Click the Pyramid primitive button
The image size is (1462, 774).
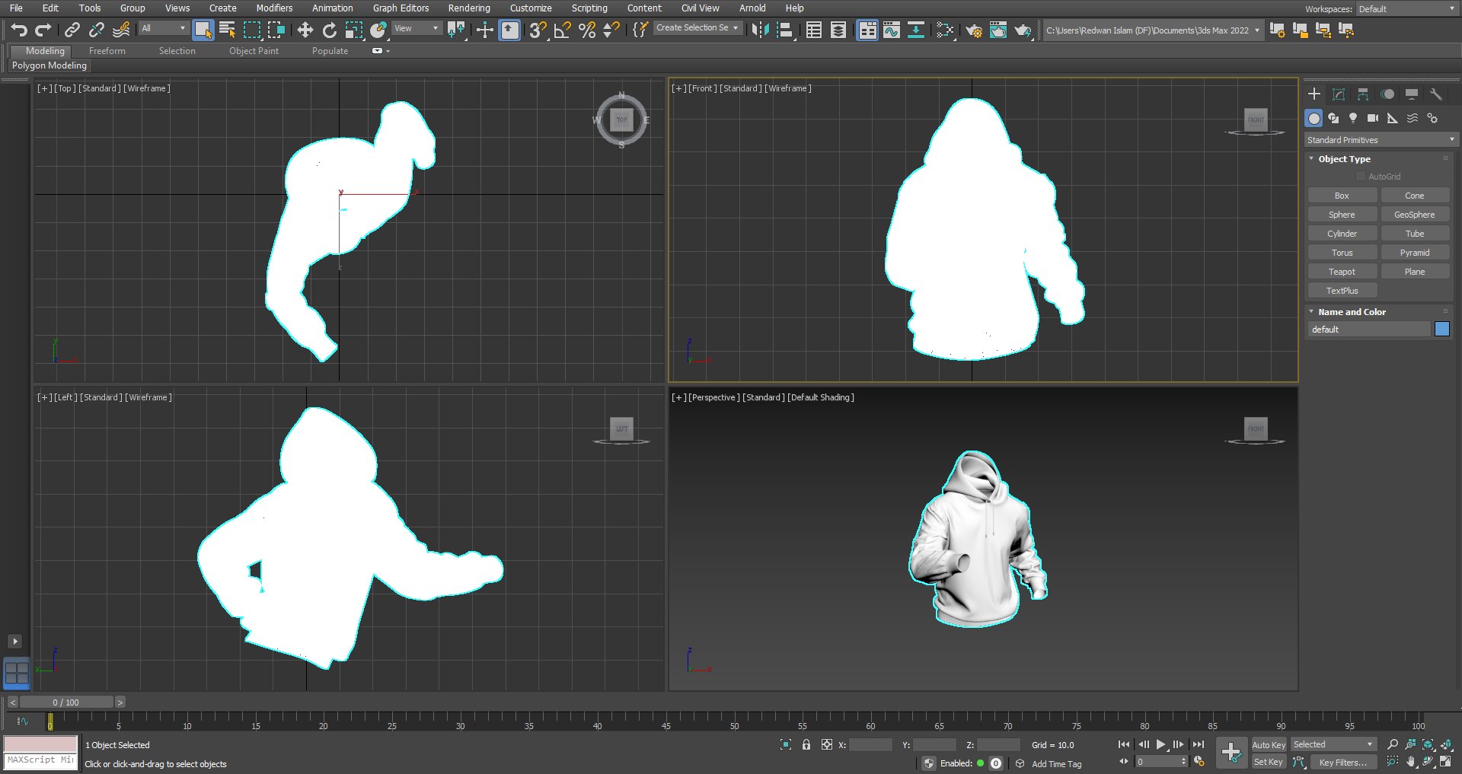[1415, 253]
